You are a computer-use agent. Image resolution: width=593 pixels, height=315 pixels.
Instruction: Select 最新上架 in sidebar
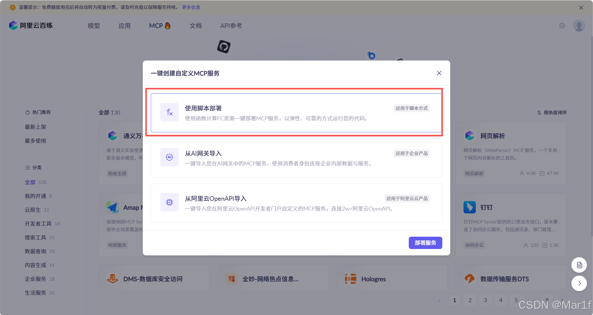[x=35, y=127]
